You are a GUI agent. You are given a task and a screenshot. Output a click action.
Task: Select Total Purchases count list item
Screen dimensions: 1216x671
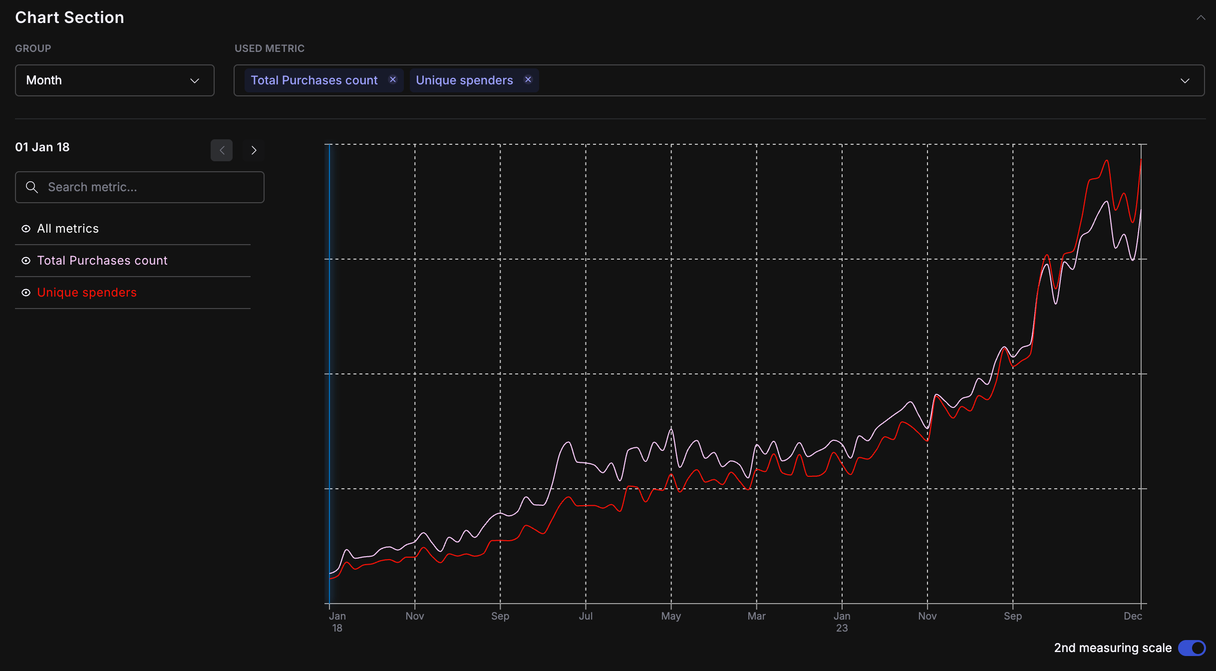(x=102, y=261)
